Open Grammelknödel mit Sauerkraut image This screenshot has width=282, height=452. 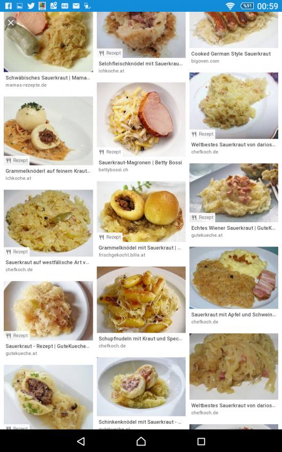tap(141, 212)
